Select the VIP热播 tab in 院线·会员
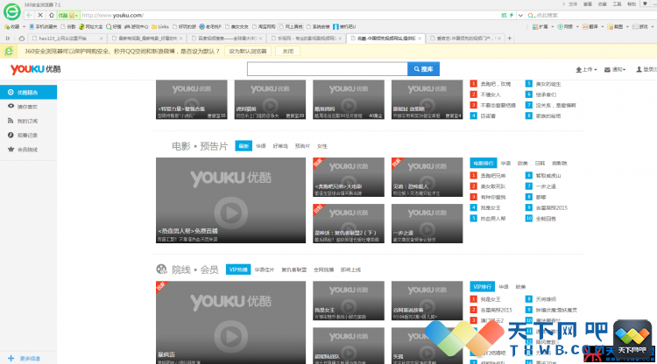 tap(238, 269)
